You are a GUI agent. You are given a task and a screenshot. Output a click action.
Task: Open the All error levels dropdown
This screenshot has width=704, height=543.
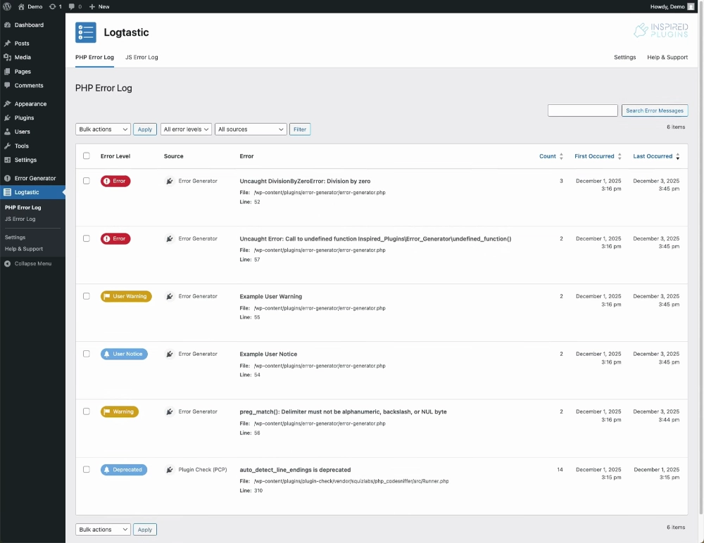point(186,129)
